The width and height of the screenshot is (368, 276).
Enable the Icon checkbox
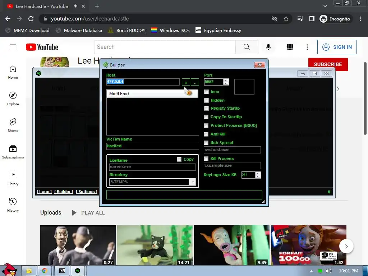pyautogui.click(x=206, y=92)
